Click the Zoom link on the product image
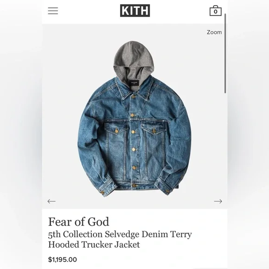 coord(214,32)
